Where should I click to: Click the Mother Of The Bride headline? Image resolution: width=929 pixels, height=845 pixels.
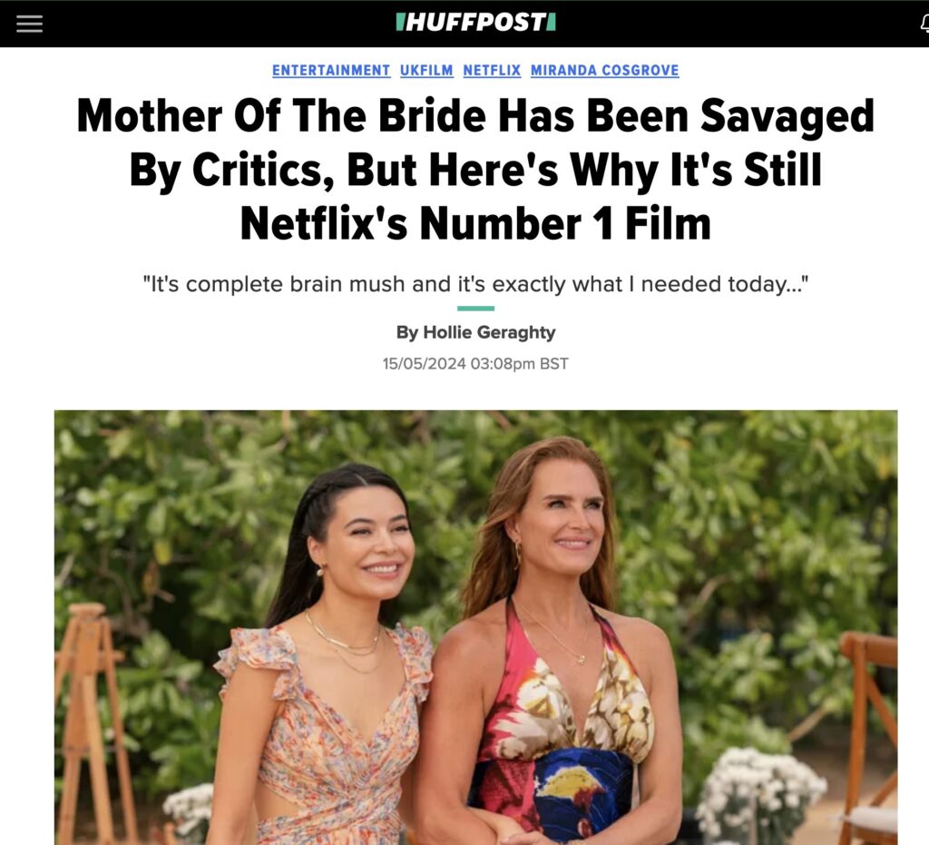(475, 169)
